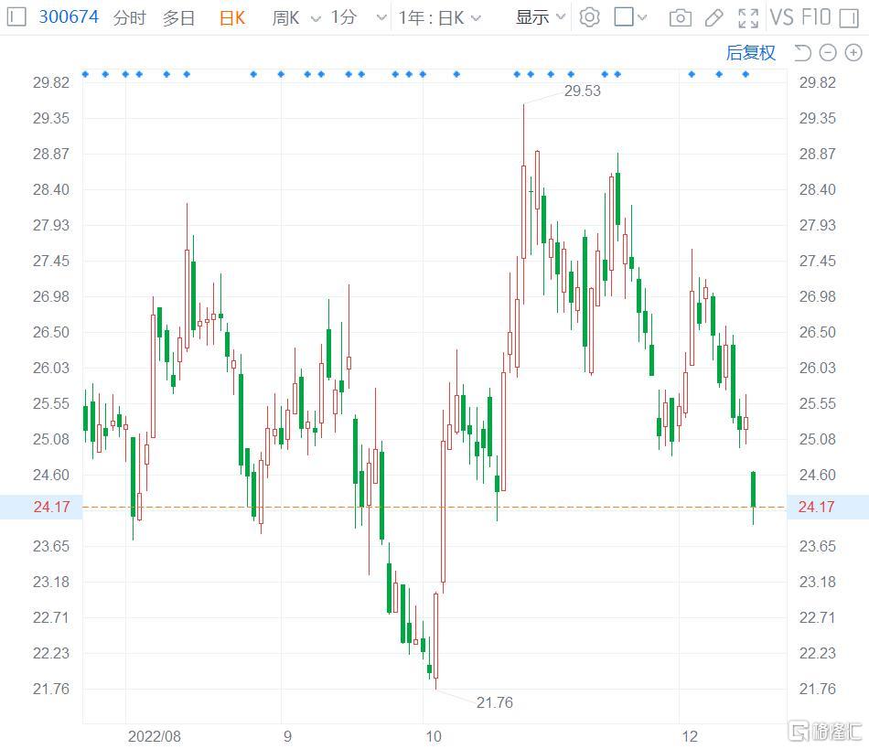869x749 pixels.
Task: Zoom out the chart with minus icon
Action: pyautogui.click(x=828, y=53)
